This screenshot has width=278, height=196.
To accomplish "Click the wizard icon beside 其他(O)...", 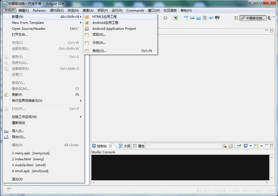I will (x=87, y=51).
